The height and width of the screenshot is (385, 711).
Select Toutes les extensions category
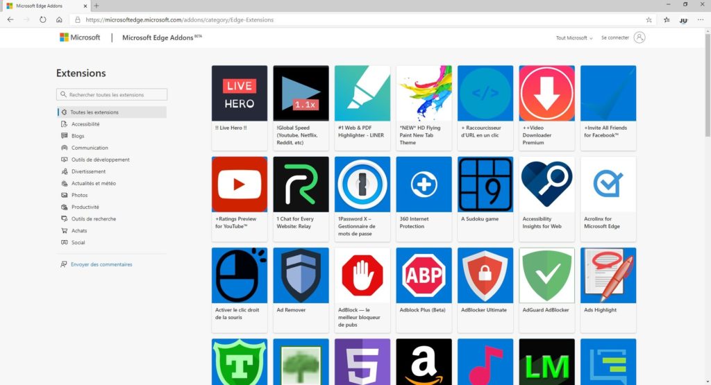(112, 112)
